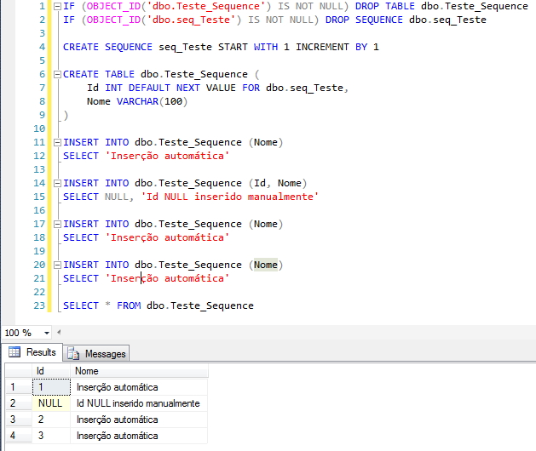Select the row header for result row 2
Screen dimensions: 536x451
tap(19, 403)
